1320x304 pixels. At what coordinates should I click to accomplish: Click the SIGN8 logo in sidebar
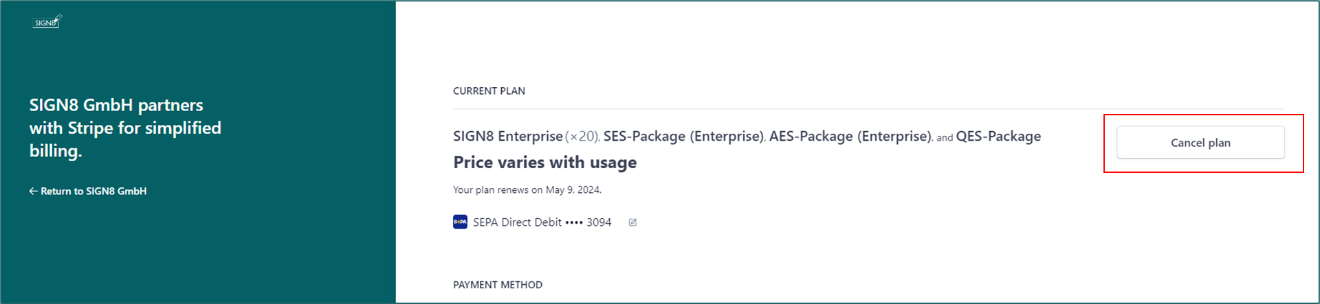[47, 22]
